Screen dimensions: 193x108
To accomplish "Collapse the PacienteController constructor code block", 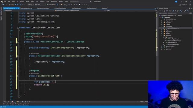I will point(18,56).
